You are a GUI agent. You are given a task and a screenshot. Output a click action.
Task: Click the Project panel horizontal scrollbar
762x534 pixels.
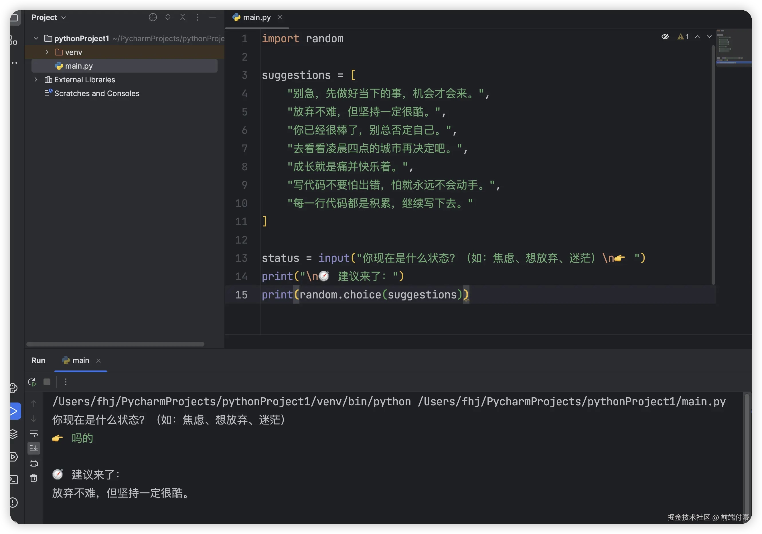point(115,344)
